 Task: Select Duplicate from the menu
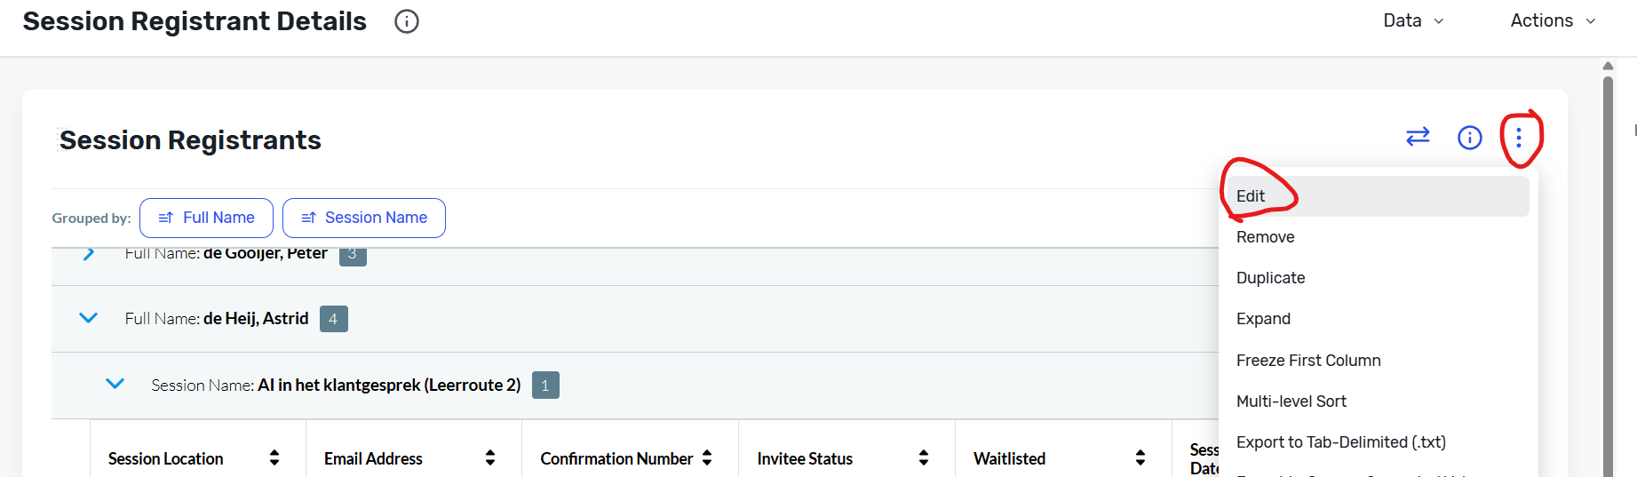[1376, 278]
